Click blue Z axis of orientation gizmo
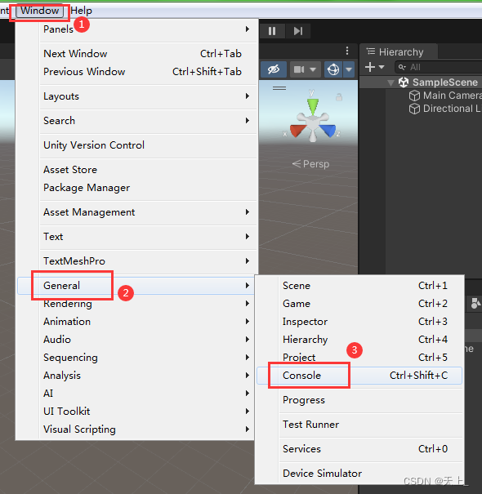Image resolution: width=482 pixels, height=494 pixels. click(x=328, y=130)
